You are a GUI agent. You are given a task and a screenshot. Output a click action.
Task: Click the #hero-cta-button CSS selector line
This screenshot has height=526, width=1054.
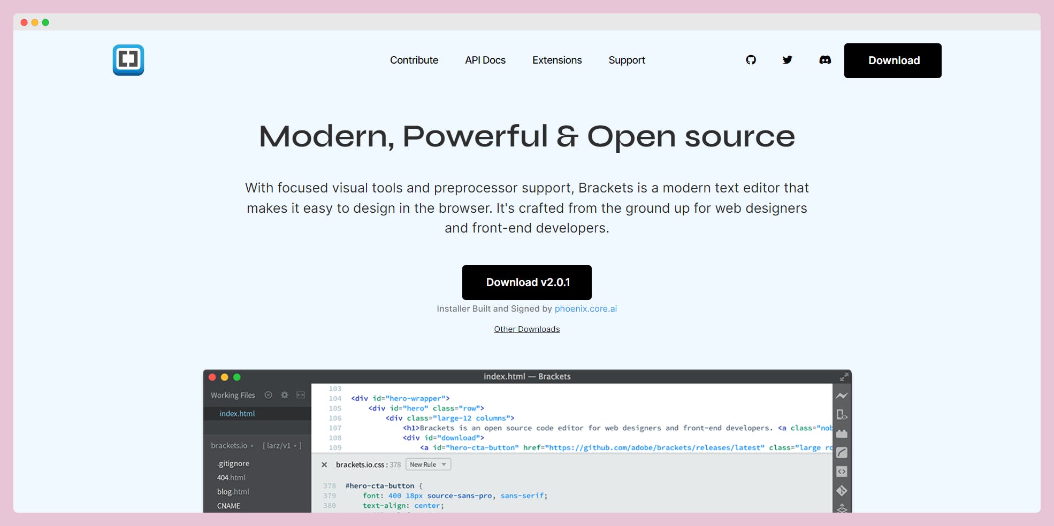click(384, 486)
